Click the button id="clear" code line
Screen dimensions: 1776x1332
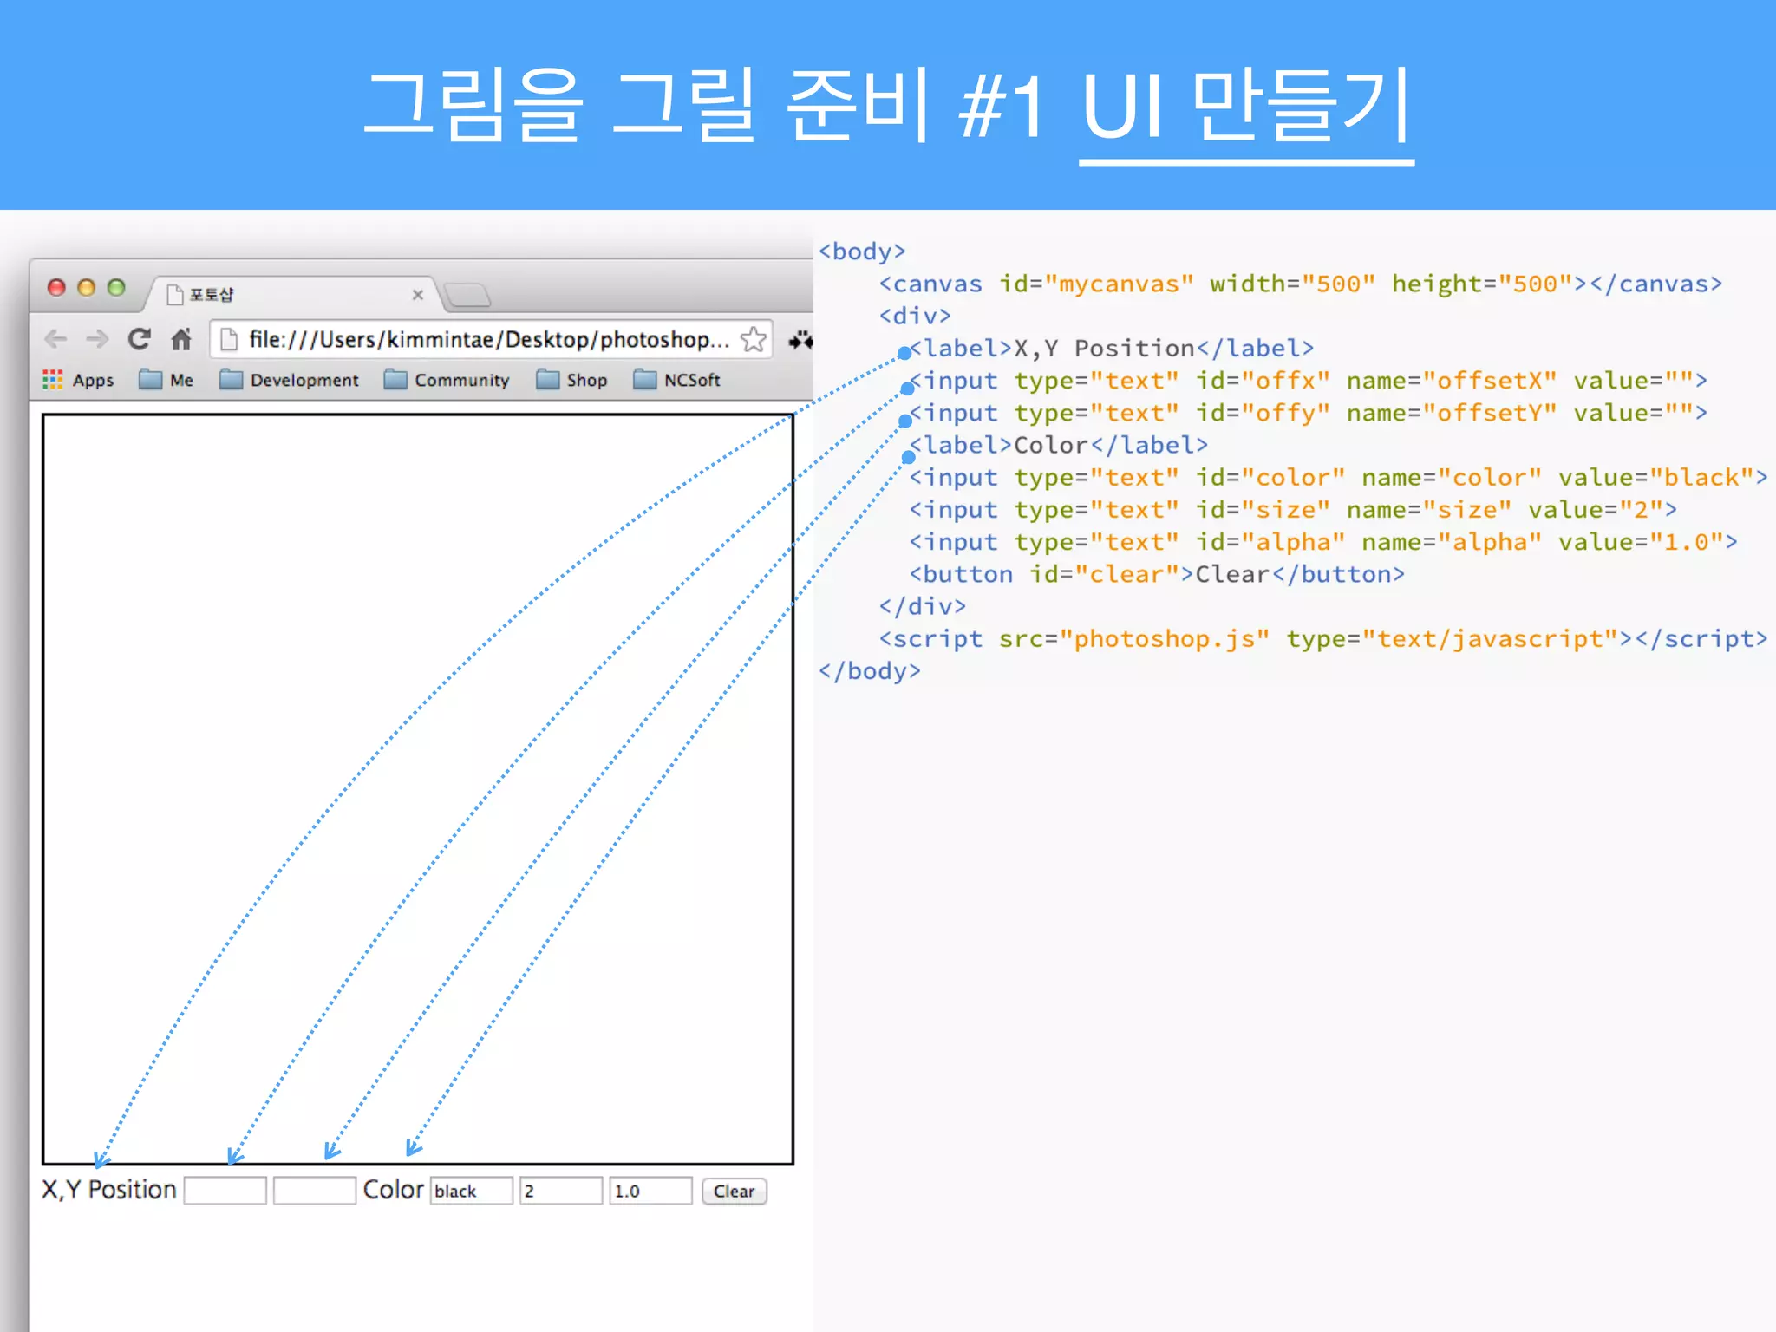(x=1157, y=575)
